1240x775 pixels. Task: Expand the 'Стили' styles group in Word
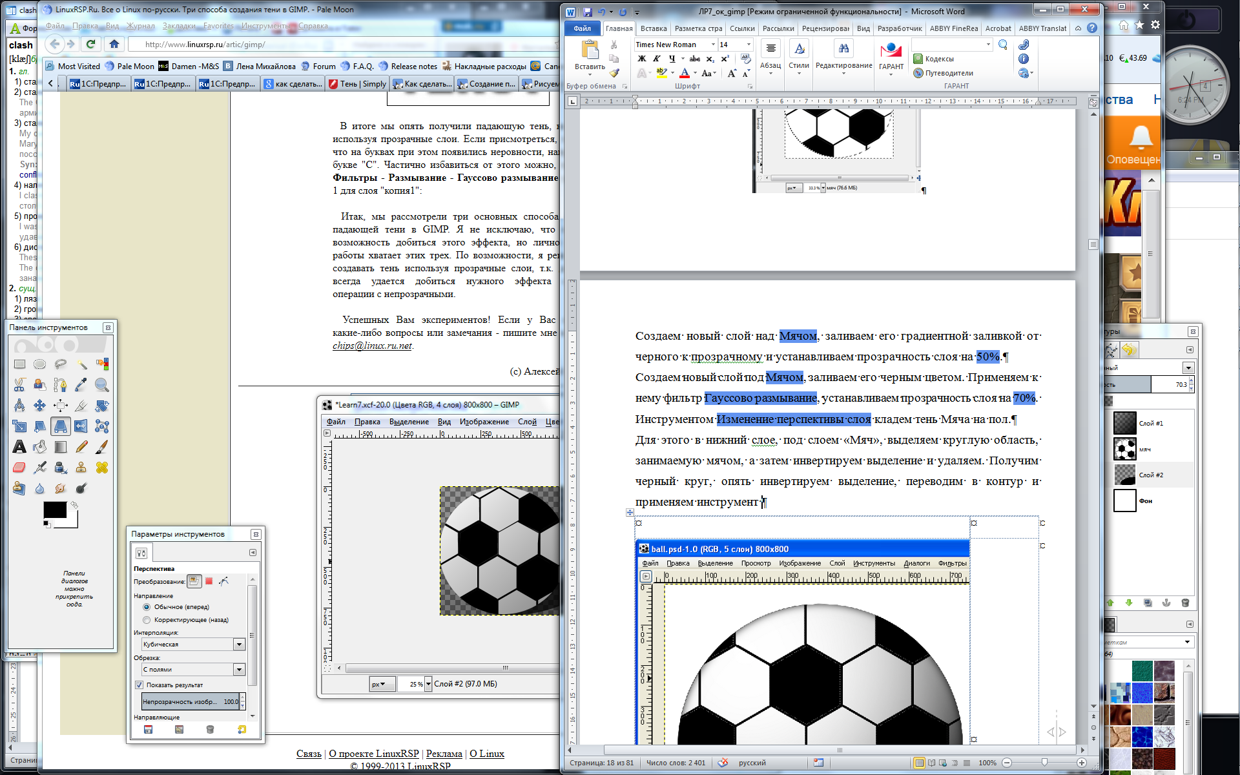click(799, 57)
